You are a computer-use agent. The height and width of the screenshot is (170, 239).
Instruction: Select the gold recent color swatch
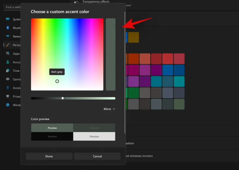click(x=134, y=37)
